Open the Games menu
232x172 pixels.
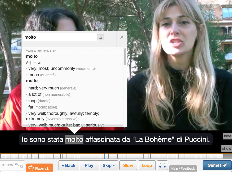pos(217,165)
